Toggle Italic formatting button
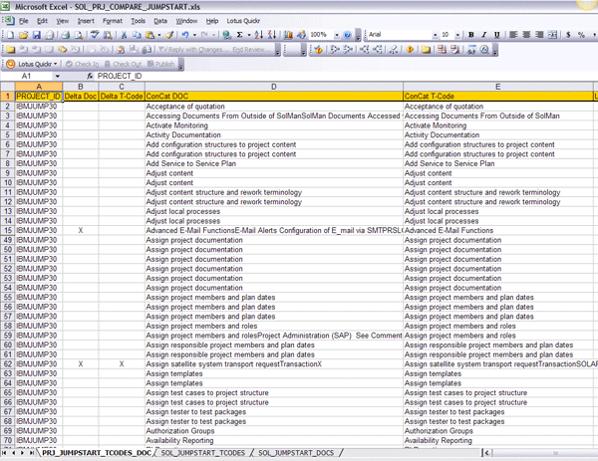Viewport: 598px width, 461px height. point(481,35)
